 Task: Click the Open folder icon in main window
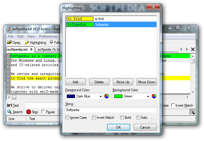[x=9, y=42]
